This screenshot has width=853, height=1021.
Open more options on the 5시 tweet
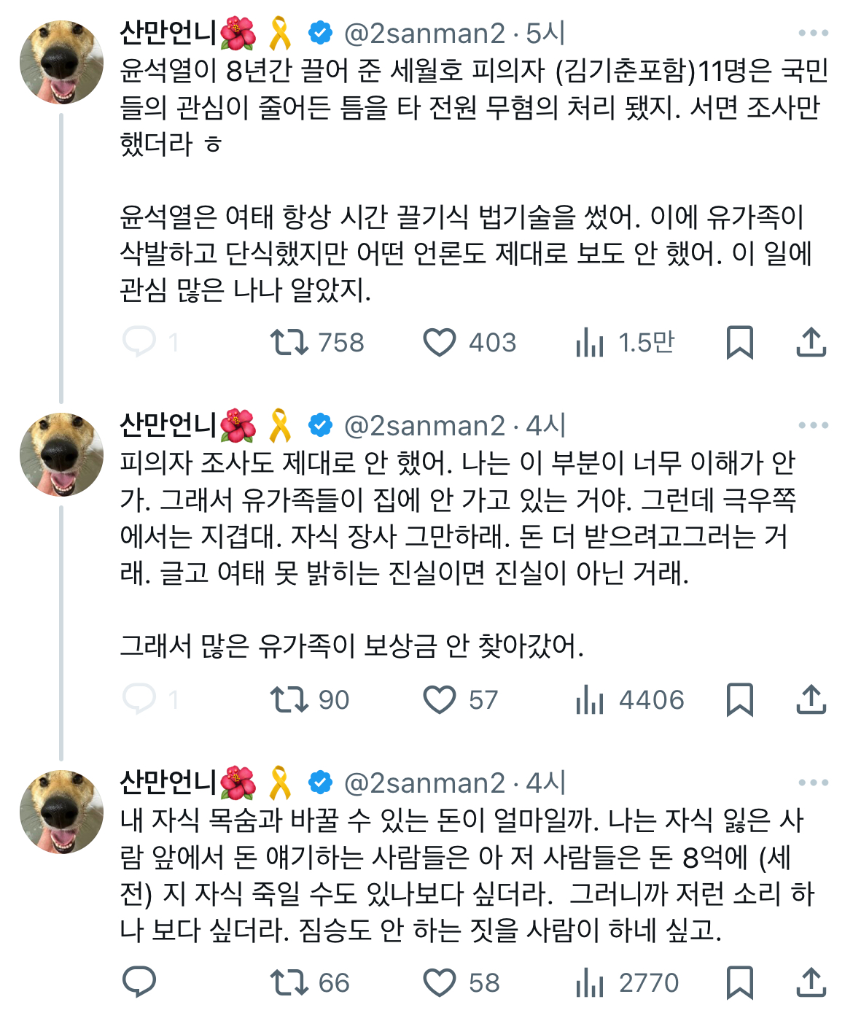[x=813, y=34]
